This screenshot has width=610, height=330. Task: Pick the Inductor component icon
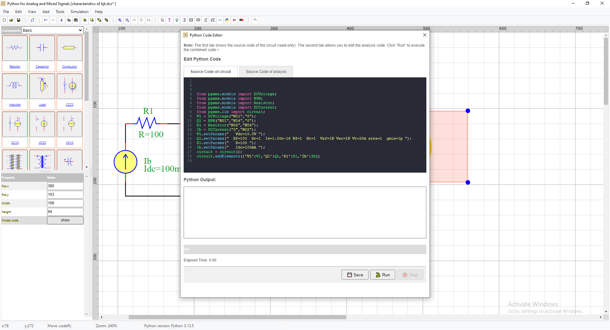click(15, 86)
